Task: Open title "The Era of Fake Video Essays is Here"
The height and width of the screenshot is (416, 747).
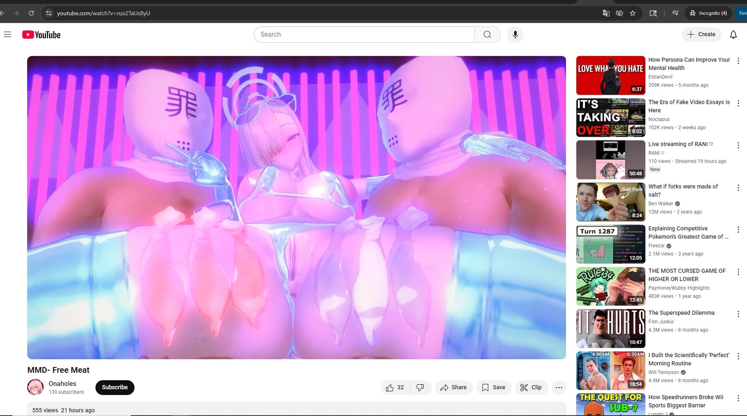Action: click(689, 106)
